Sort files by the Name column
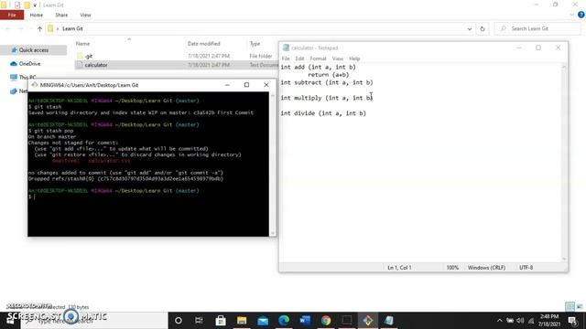The height and width of the screenshot is (329, 586). [82, 44]
